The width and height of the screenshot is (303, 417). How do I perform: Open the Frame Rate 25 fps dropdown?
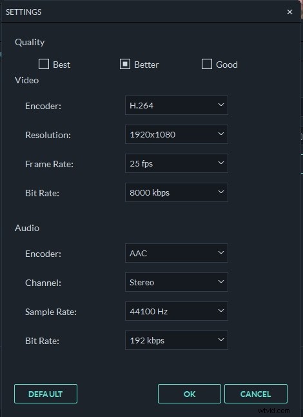177,163
